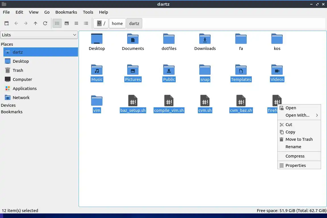Open the View menu
The height and width of the screenshot is (218, 327).
(33, 12)
